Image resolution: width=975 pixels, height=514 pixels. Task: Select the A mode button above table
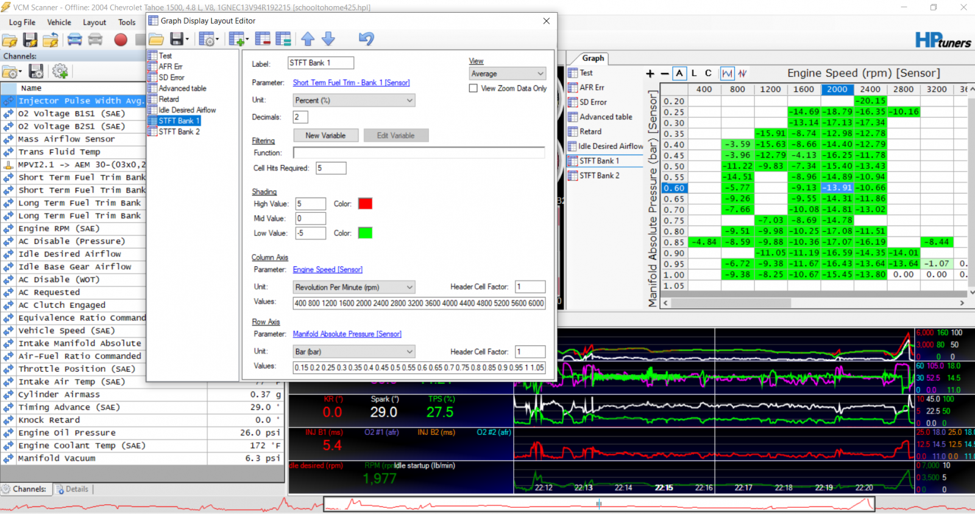(679, 74)
